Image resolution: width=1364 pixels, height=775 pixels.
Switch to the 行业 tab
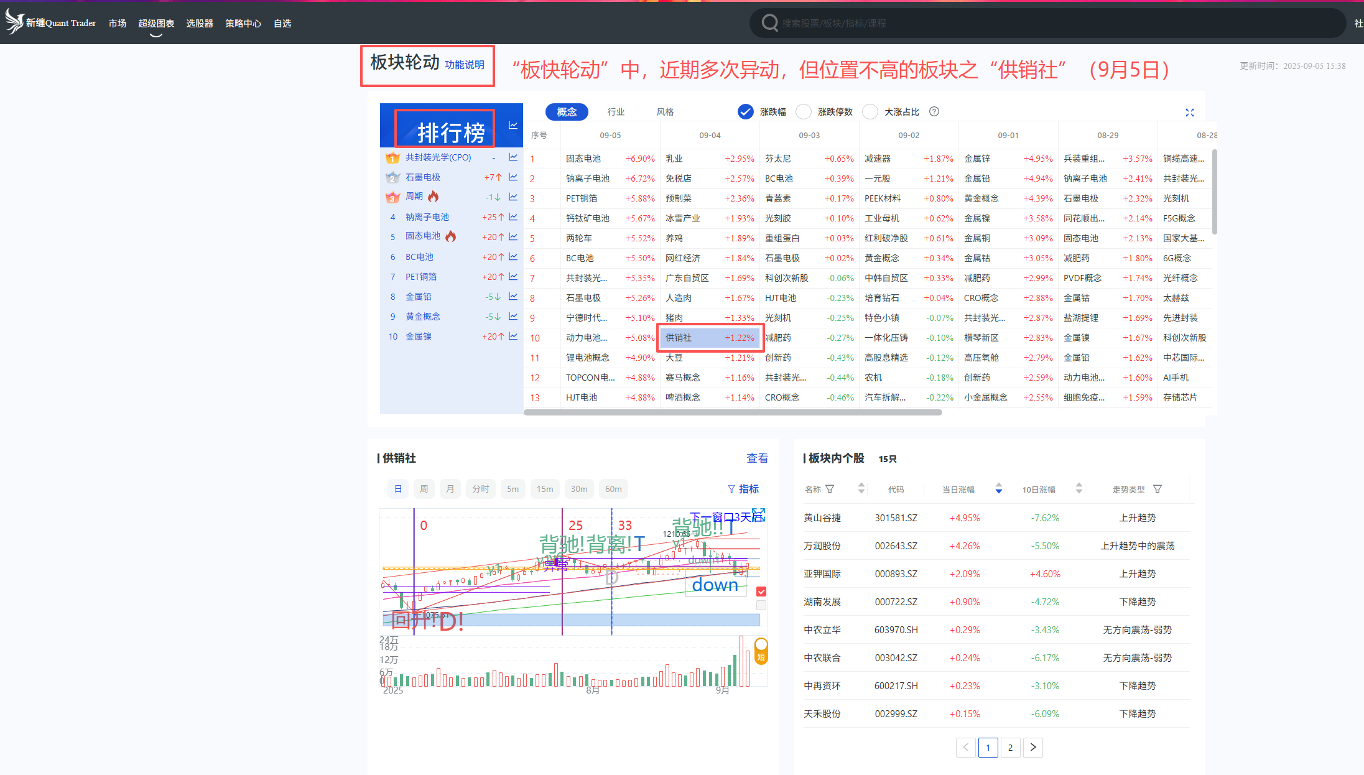click(x=616, y=112)
